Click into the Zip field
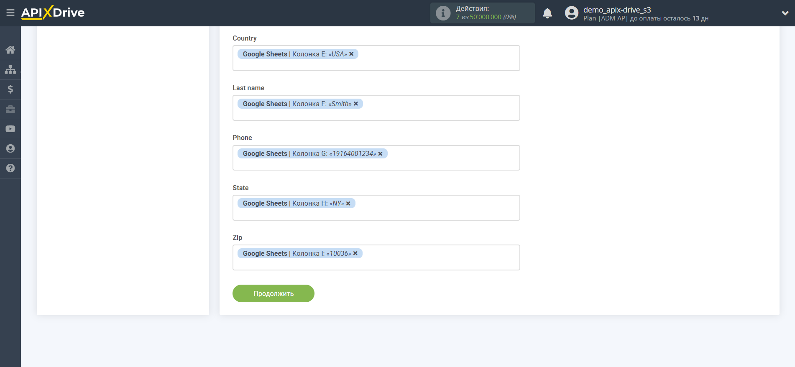Image resolution: width=795 pixels, height=367 pixels. pos(376,257)
